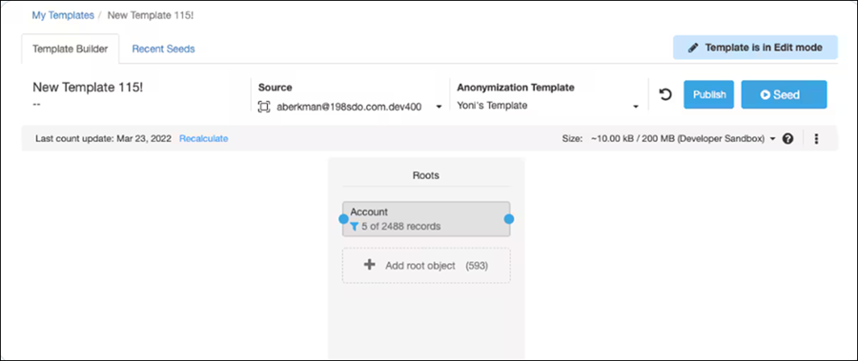
Task: Click the '--' description under template name
Action: point(36,104)
